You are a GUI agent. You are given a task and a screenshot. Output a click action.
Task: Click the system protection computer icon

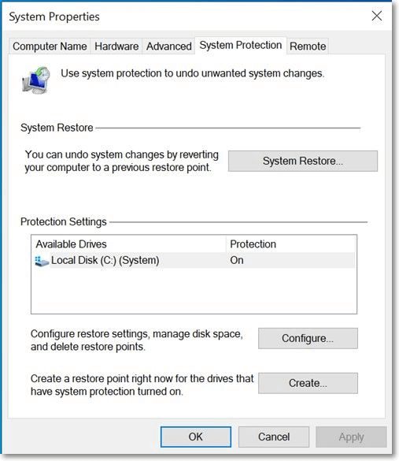[x=36, y=80]
